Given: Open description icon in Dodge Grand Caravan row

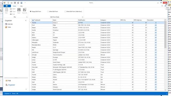Looking at the screenshot, I should [x=156, y=90].
